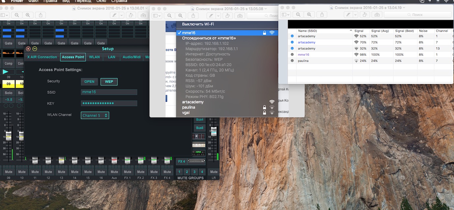The image size is (454, 210).
Task: Click Gate button on channel 09
Action: (9, 43)
